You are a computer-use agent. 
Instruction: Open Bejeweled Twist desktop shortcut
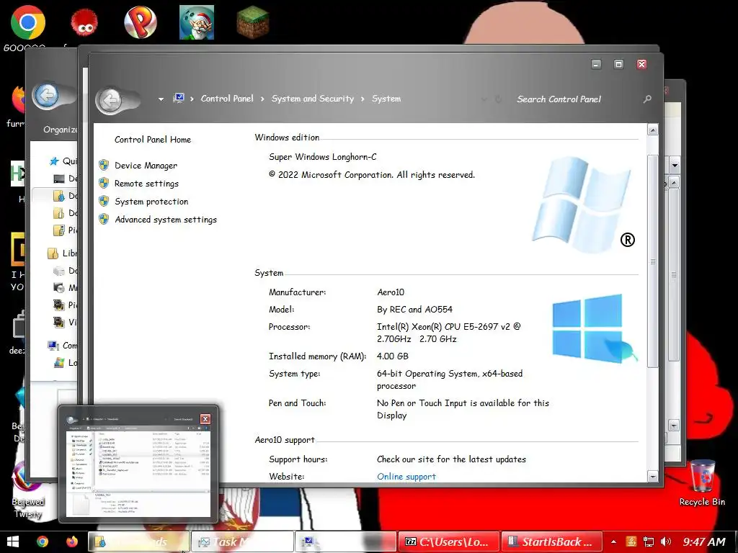27,489
